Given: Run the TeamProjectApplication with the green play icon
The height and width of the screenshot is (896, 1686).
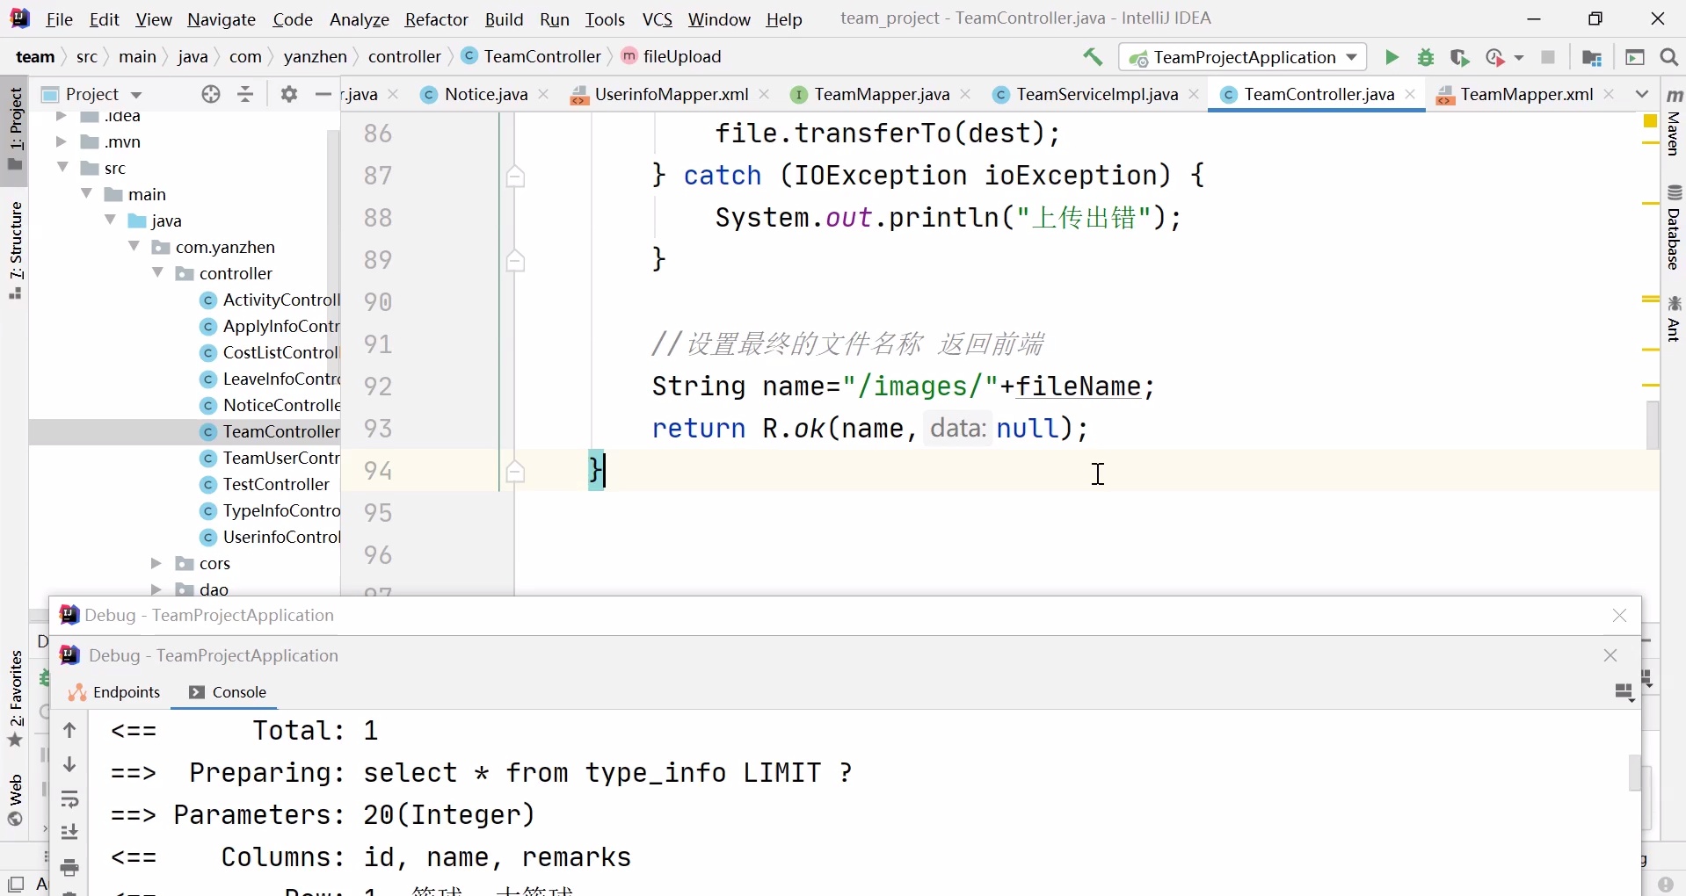Looking at the screenshot, I should point(1392,57).
